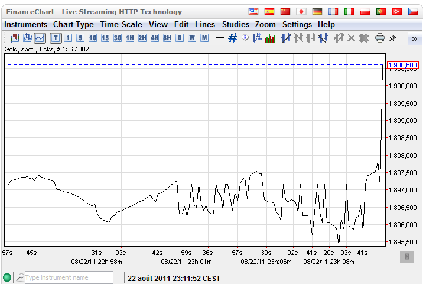Select the bar chart type icon
Screen dimensions: 423x284
click(x=27, y=38)
